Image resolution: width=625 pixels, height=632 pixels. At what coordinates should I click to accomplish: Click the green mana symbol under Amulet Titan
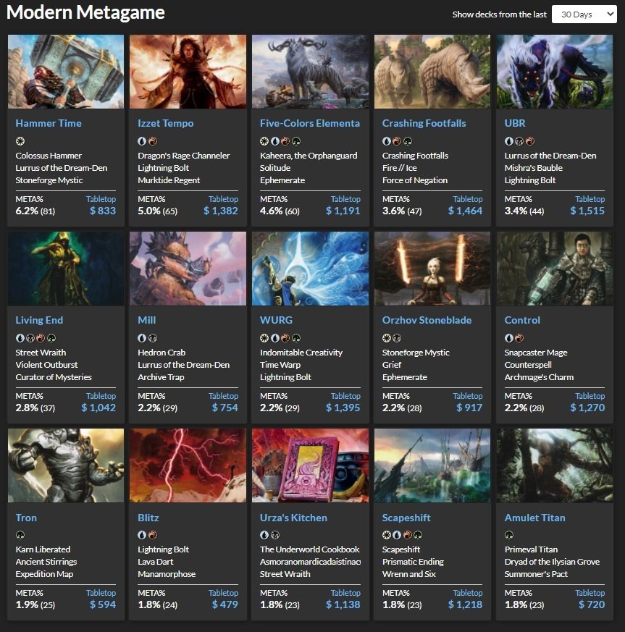tap(509, 535)
